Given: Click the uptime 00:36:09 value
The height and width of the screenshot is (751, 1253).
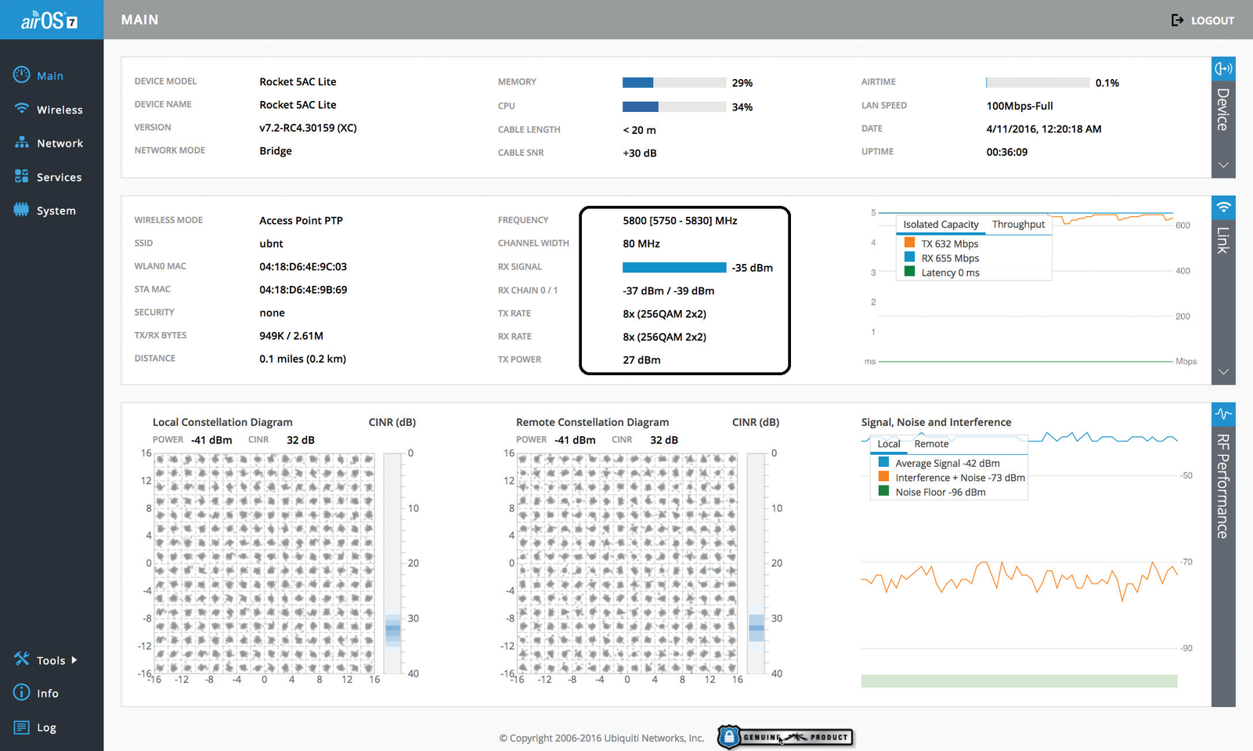Looking at the screenshot, I should [1007, 152].
